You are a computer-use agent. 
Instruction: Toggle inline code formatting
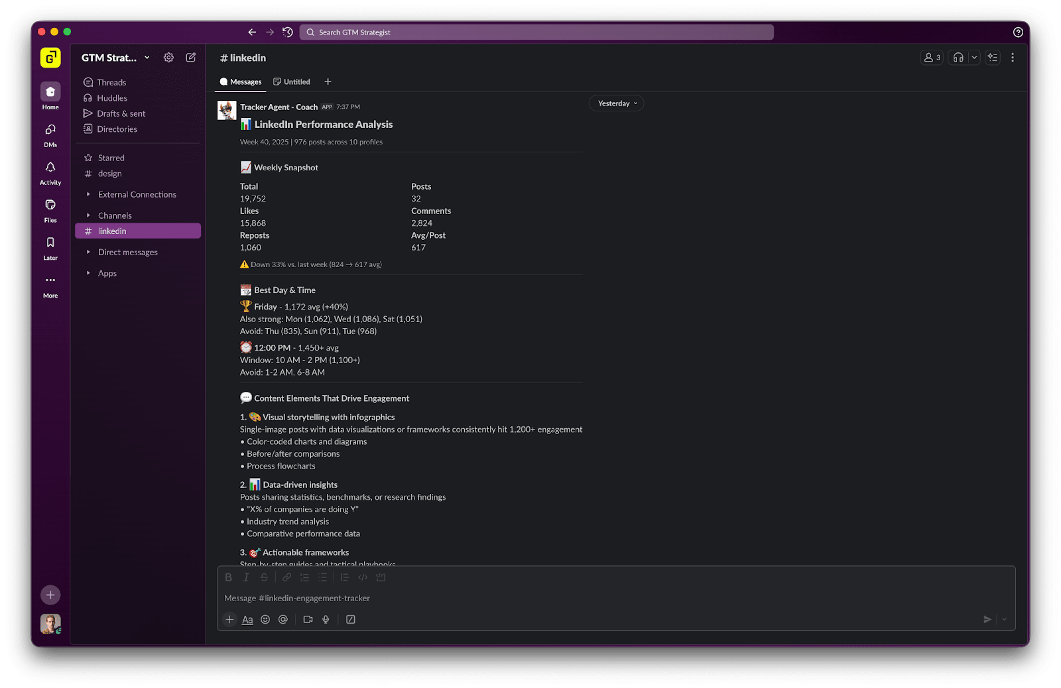(363, 577)
